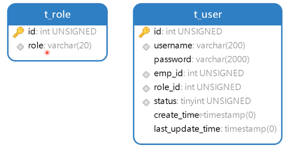Click the diamond icon beside role column
Screen dimensions: 288x150
tap(20, 47)
